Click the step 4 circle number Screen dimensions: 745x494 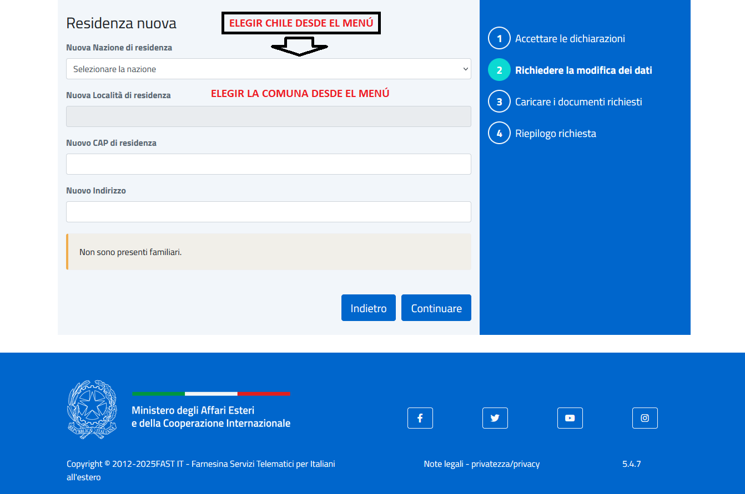tap(499, 134)
